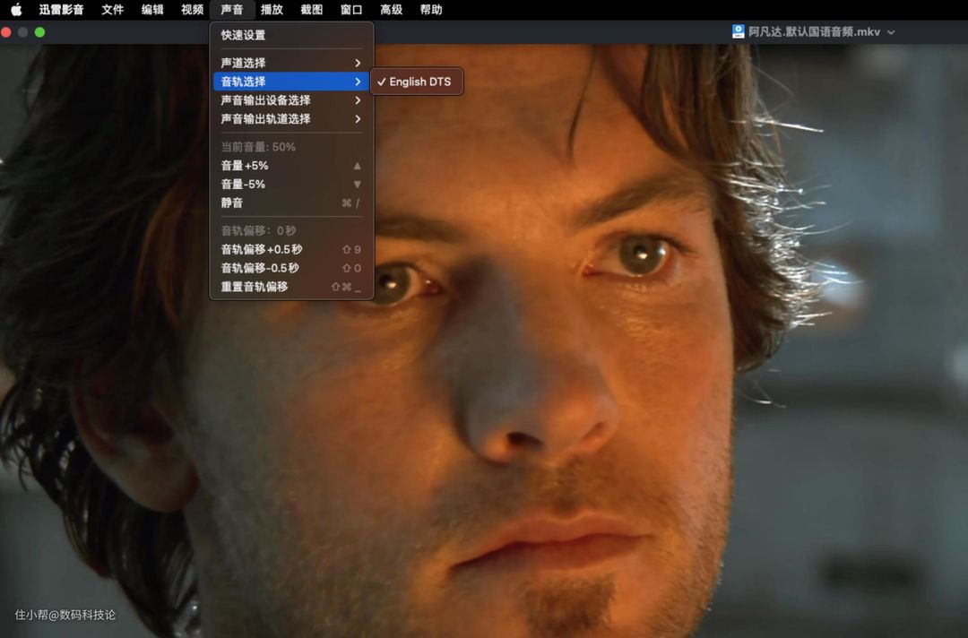Click 重置音轨偏移 to reset audio offset
The width and height of the screenshot is (968, 638).
255,287
